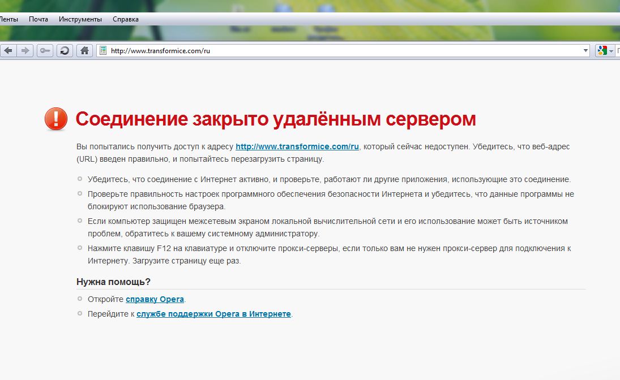This screenshot has width=620, height=380.
Task: Click bullet text about межсетевым экраном
Action: pyautogui.click(x=328, y=227)
